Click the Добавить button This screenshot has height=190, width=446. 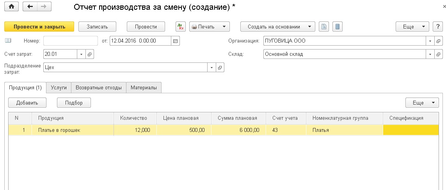point(27,103)
